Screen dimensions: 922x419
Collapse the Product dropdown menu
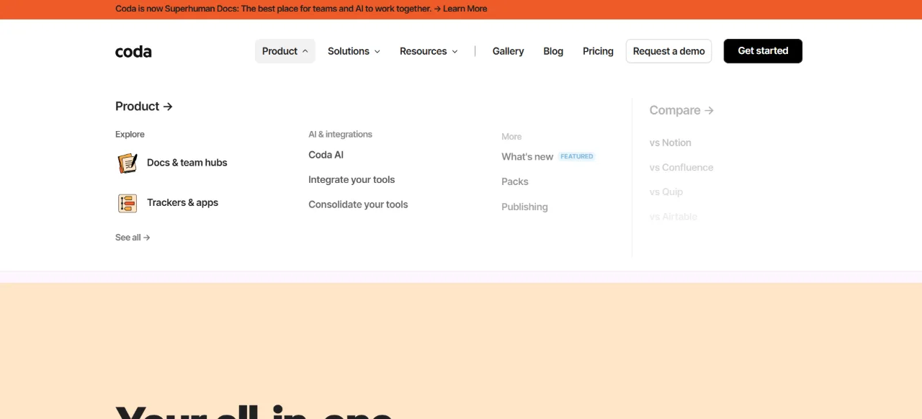pyautogui.click(x=285, y=51)
